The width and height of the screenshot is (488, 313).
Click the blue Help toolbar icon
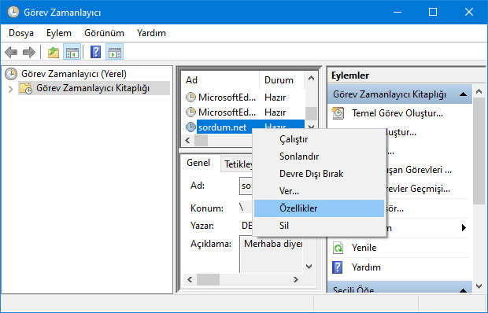point(95,52)
